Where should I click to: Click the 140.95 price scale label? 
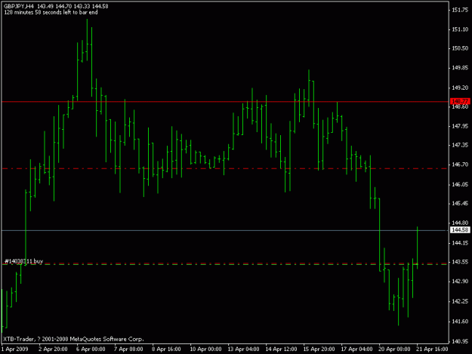coord(460,341)
